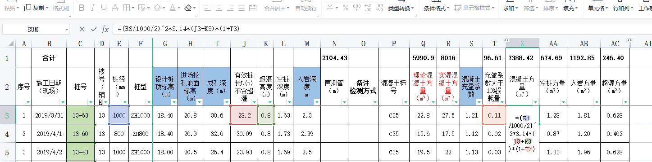
Task: Click Auto wrap text (自动换行)
Action: point(306,8)
